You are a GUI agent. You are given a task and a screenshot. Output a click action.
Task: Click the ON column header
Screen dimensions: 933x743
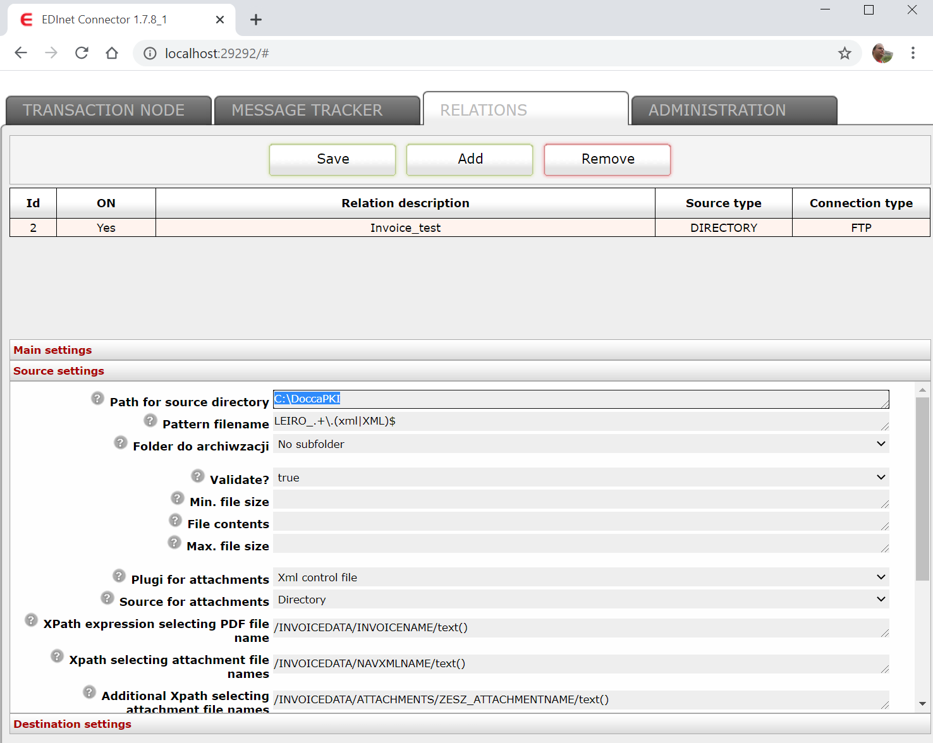click(106, 203)
